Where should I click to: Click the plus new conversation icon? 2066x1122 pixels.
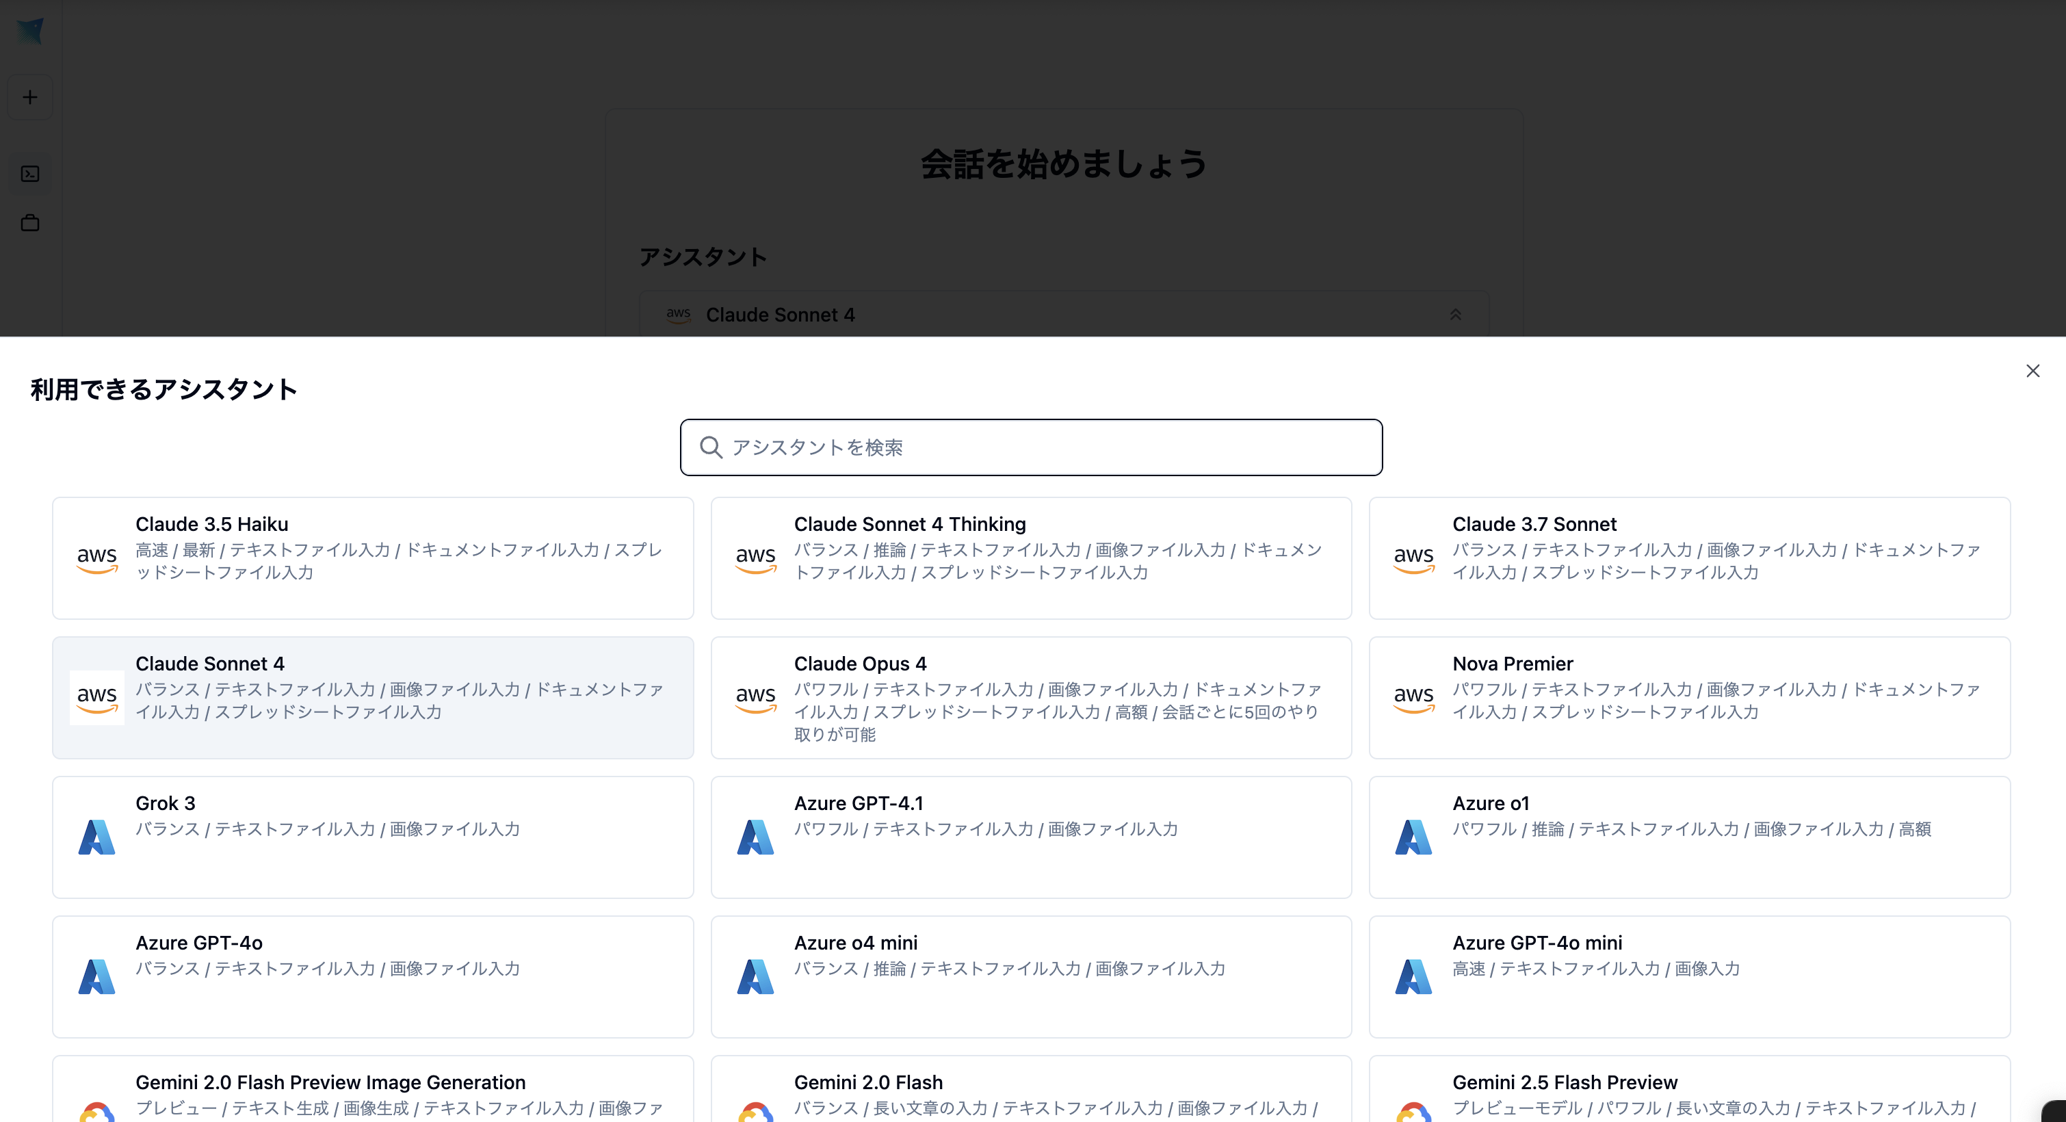click(29, 97)
